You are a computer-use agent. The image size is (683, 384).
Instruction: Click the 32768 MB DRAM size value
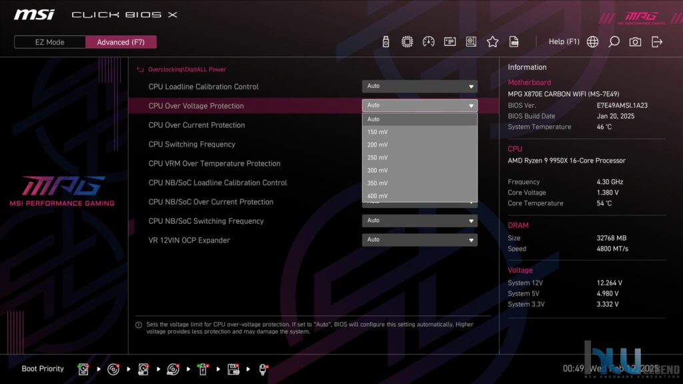pyautogui.click(x=611, y=238)
